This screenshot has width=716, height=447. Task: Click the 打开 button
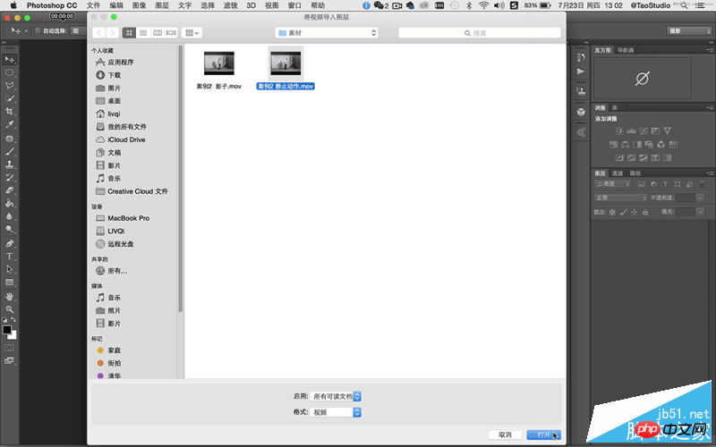(x=543, y=434)
